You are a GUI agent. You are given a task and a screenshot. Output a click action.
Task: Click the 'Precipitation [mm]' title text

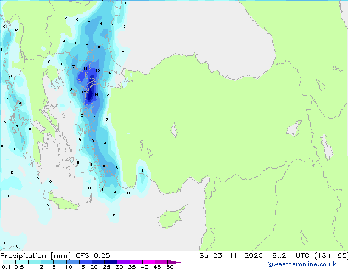tap(36, 256)
